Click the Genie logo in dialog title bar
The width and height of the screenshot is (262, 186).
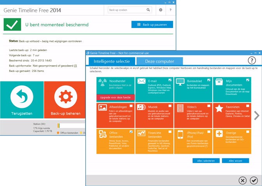click(x=88, y=53)
